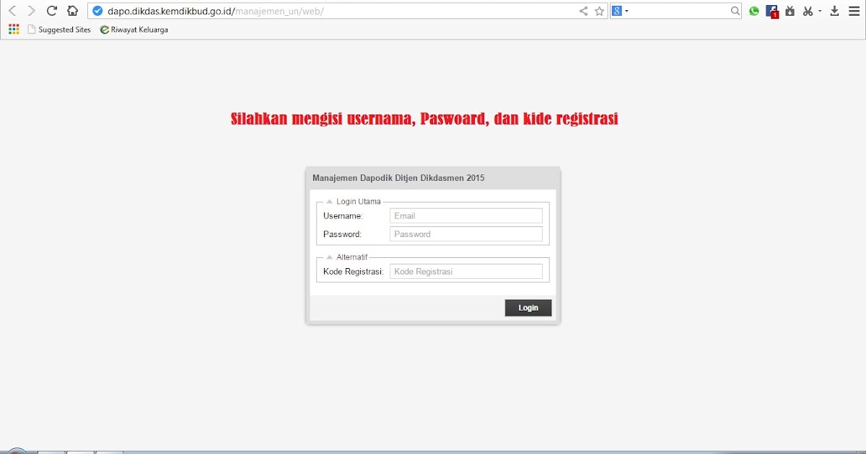Go forward to the next page
Screen dimensions: 866x454
click(x=31, y=11)
